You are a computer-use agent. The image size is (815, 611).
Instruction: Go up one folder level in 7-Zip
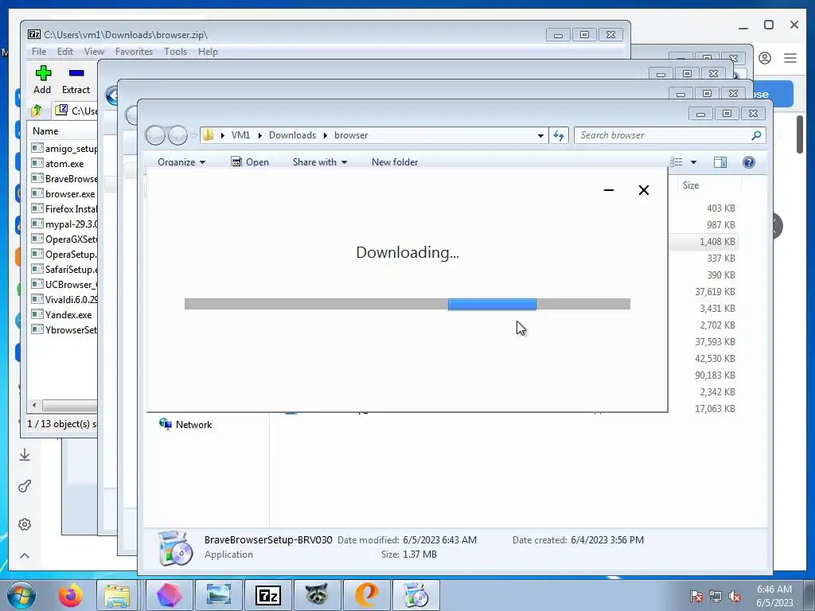[x=37, y=110]
